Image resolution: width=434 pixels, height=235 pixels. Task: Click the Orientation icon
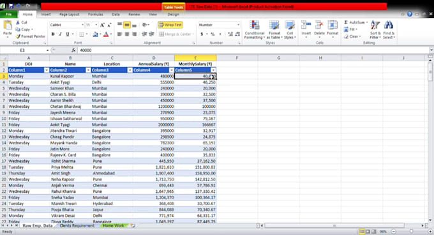click(145, 25)
